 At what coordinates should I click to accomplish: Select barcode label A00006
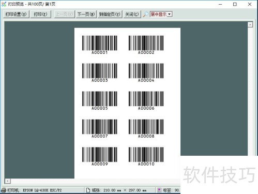[146, 101]
